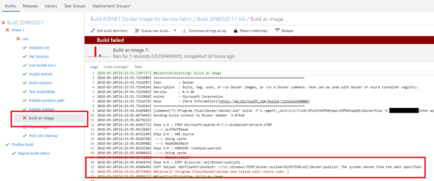Open the Publish Artifact step
The height and width of the screenshot is (181, 434).
42,109
